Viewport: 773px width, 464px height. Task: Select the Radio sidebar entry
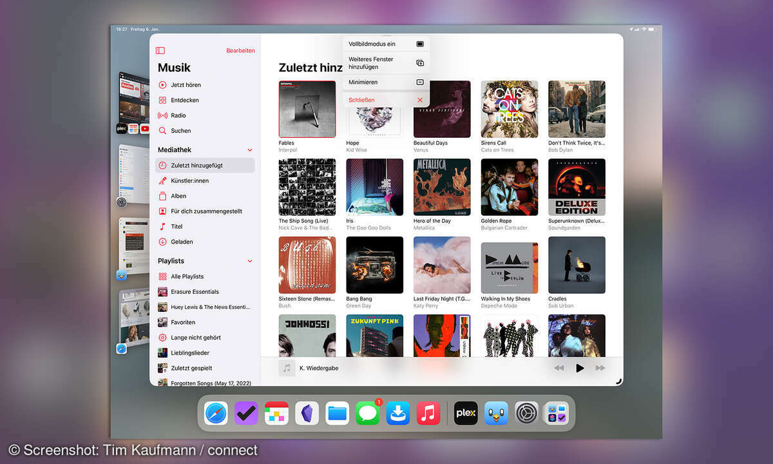coord(205,115)
